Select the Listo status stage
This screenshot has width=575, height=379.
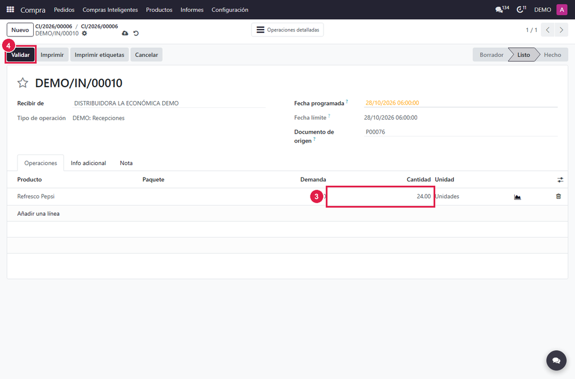click(523, 54)
